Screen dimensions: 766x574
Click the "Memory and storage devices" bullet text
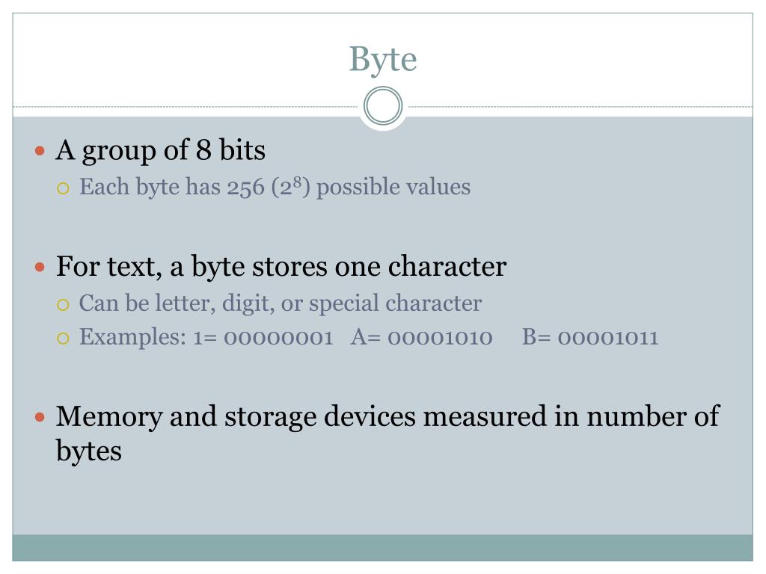pos(387,416)
